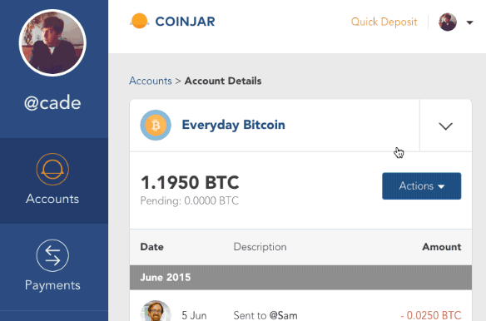Expand the Everyday Bitcoin account chevron
Image resolution: width=486 pixels, height=321 pixels.
(x=446, y=126)
